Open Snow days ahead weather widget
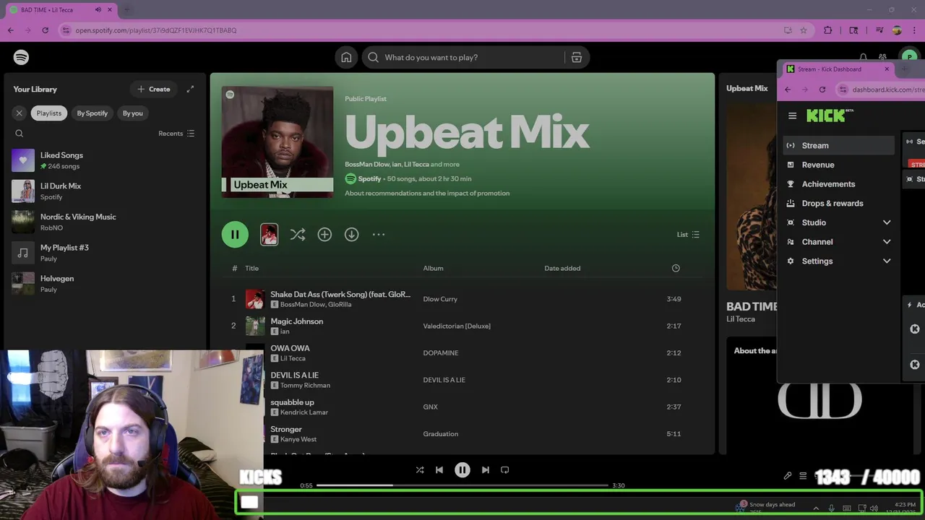925x520 pixels. coord(765,508)
